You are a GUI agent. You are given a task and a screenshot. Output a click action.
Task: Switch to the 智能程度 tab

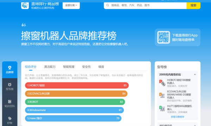pos(69,67)
